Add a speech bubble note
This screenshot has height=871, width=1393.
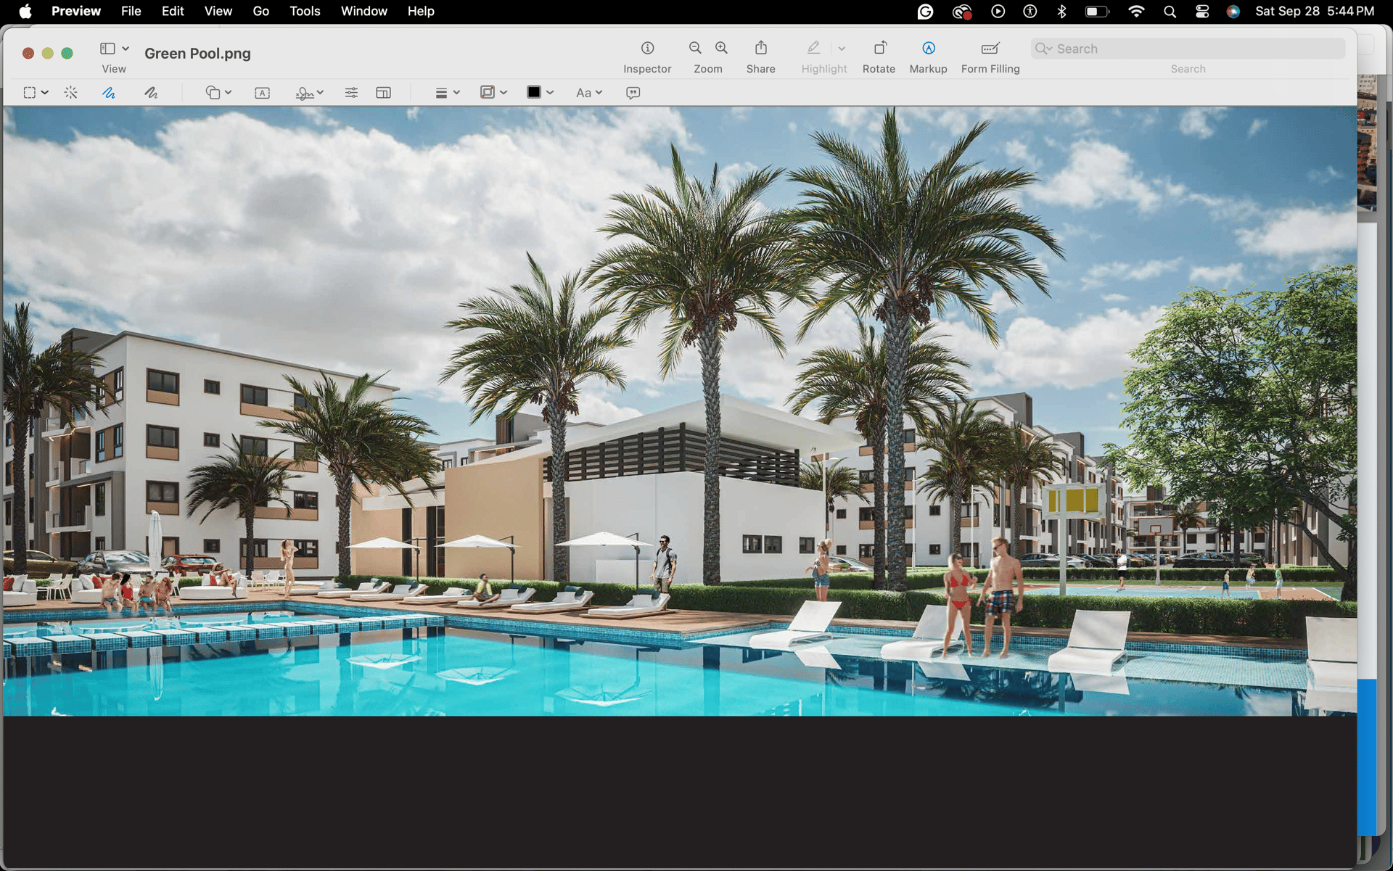(633, 93)
